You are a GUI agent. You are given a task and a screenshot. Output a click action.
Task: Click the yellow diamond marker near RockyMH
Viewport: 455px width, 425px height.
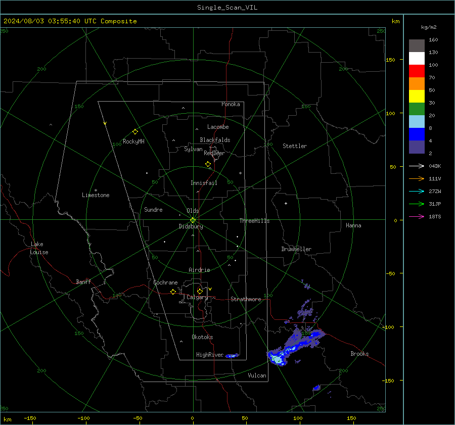click(x=135, y=132)
